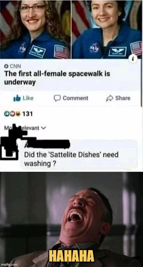Screen dimensions: 143x267
Task: Click the blacked-out commenter name
Action: click(47, 145)
